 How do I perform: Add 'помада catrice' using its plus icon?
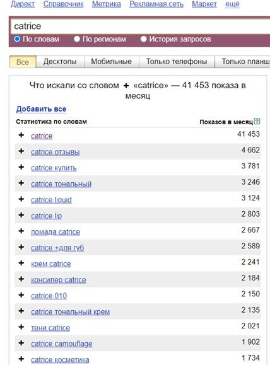[x=21, y=231]
